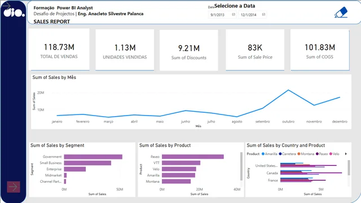This screenshot has width=361, height=203.
Task: Click the 'setembro' axis label
Action: 262,122
